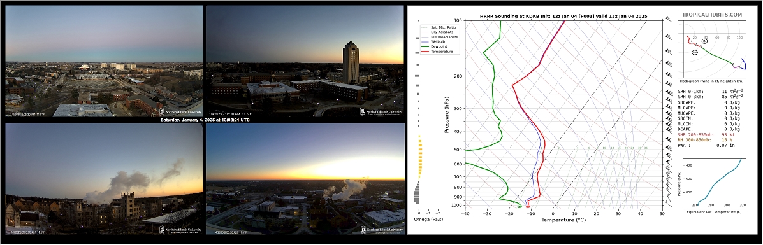Click the Wetbulb legend entry
The image size is (763, 245).
click(435, 42)
